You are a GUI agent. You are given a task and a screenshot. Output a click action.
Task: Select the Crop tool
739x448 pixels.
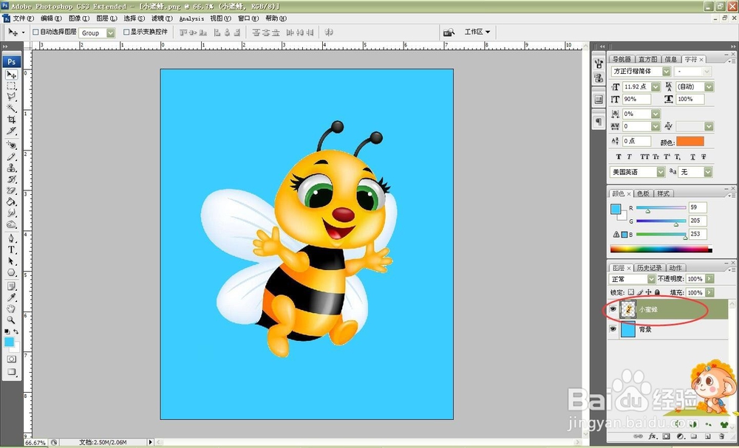[12, 120]
